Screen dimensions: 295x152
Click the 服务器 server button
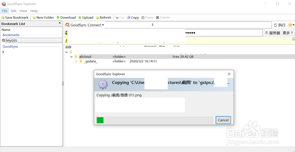[x=272, y=33]
